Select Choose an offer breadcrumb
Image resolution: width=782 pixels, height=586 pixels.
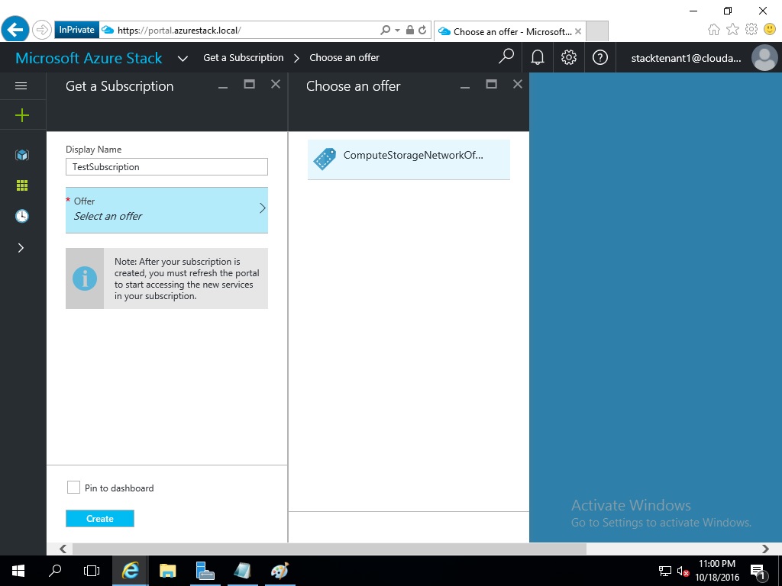point(344,58)
